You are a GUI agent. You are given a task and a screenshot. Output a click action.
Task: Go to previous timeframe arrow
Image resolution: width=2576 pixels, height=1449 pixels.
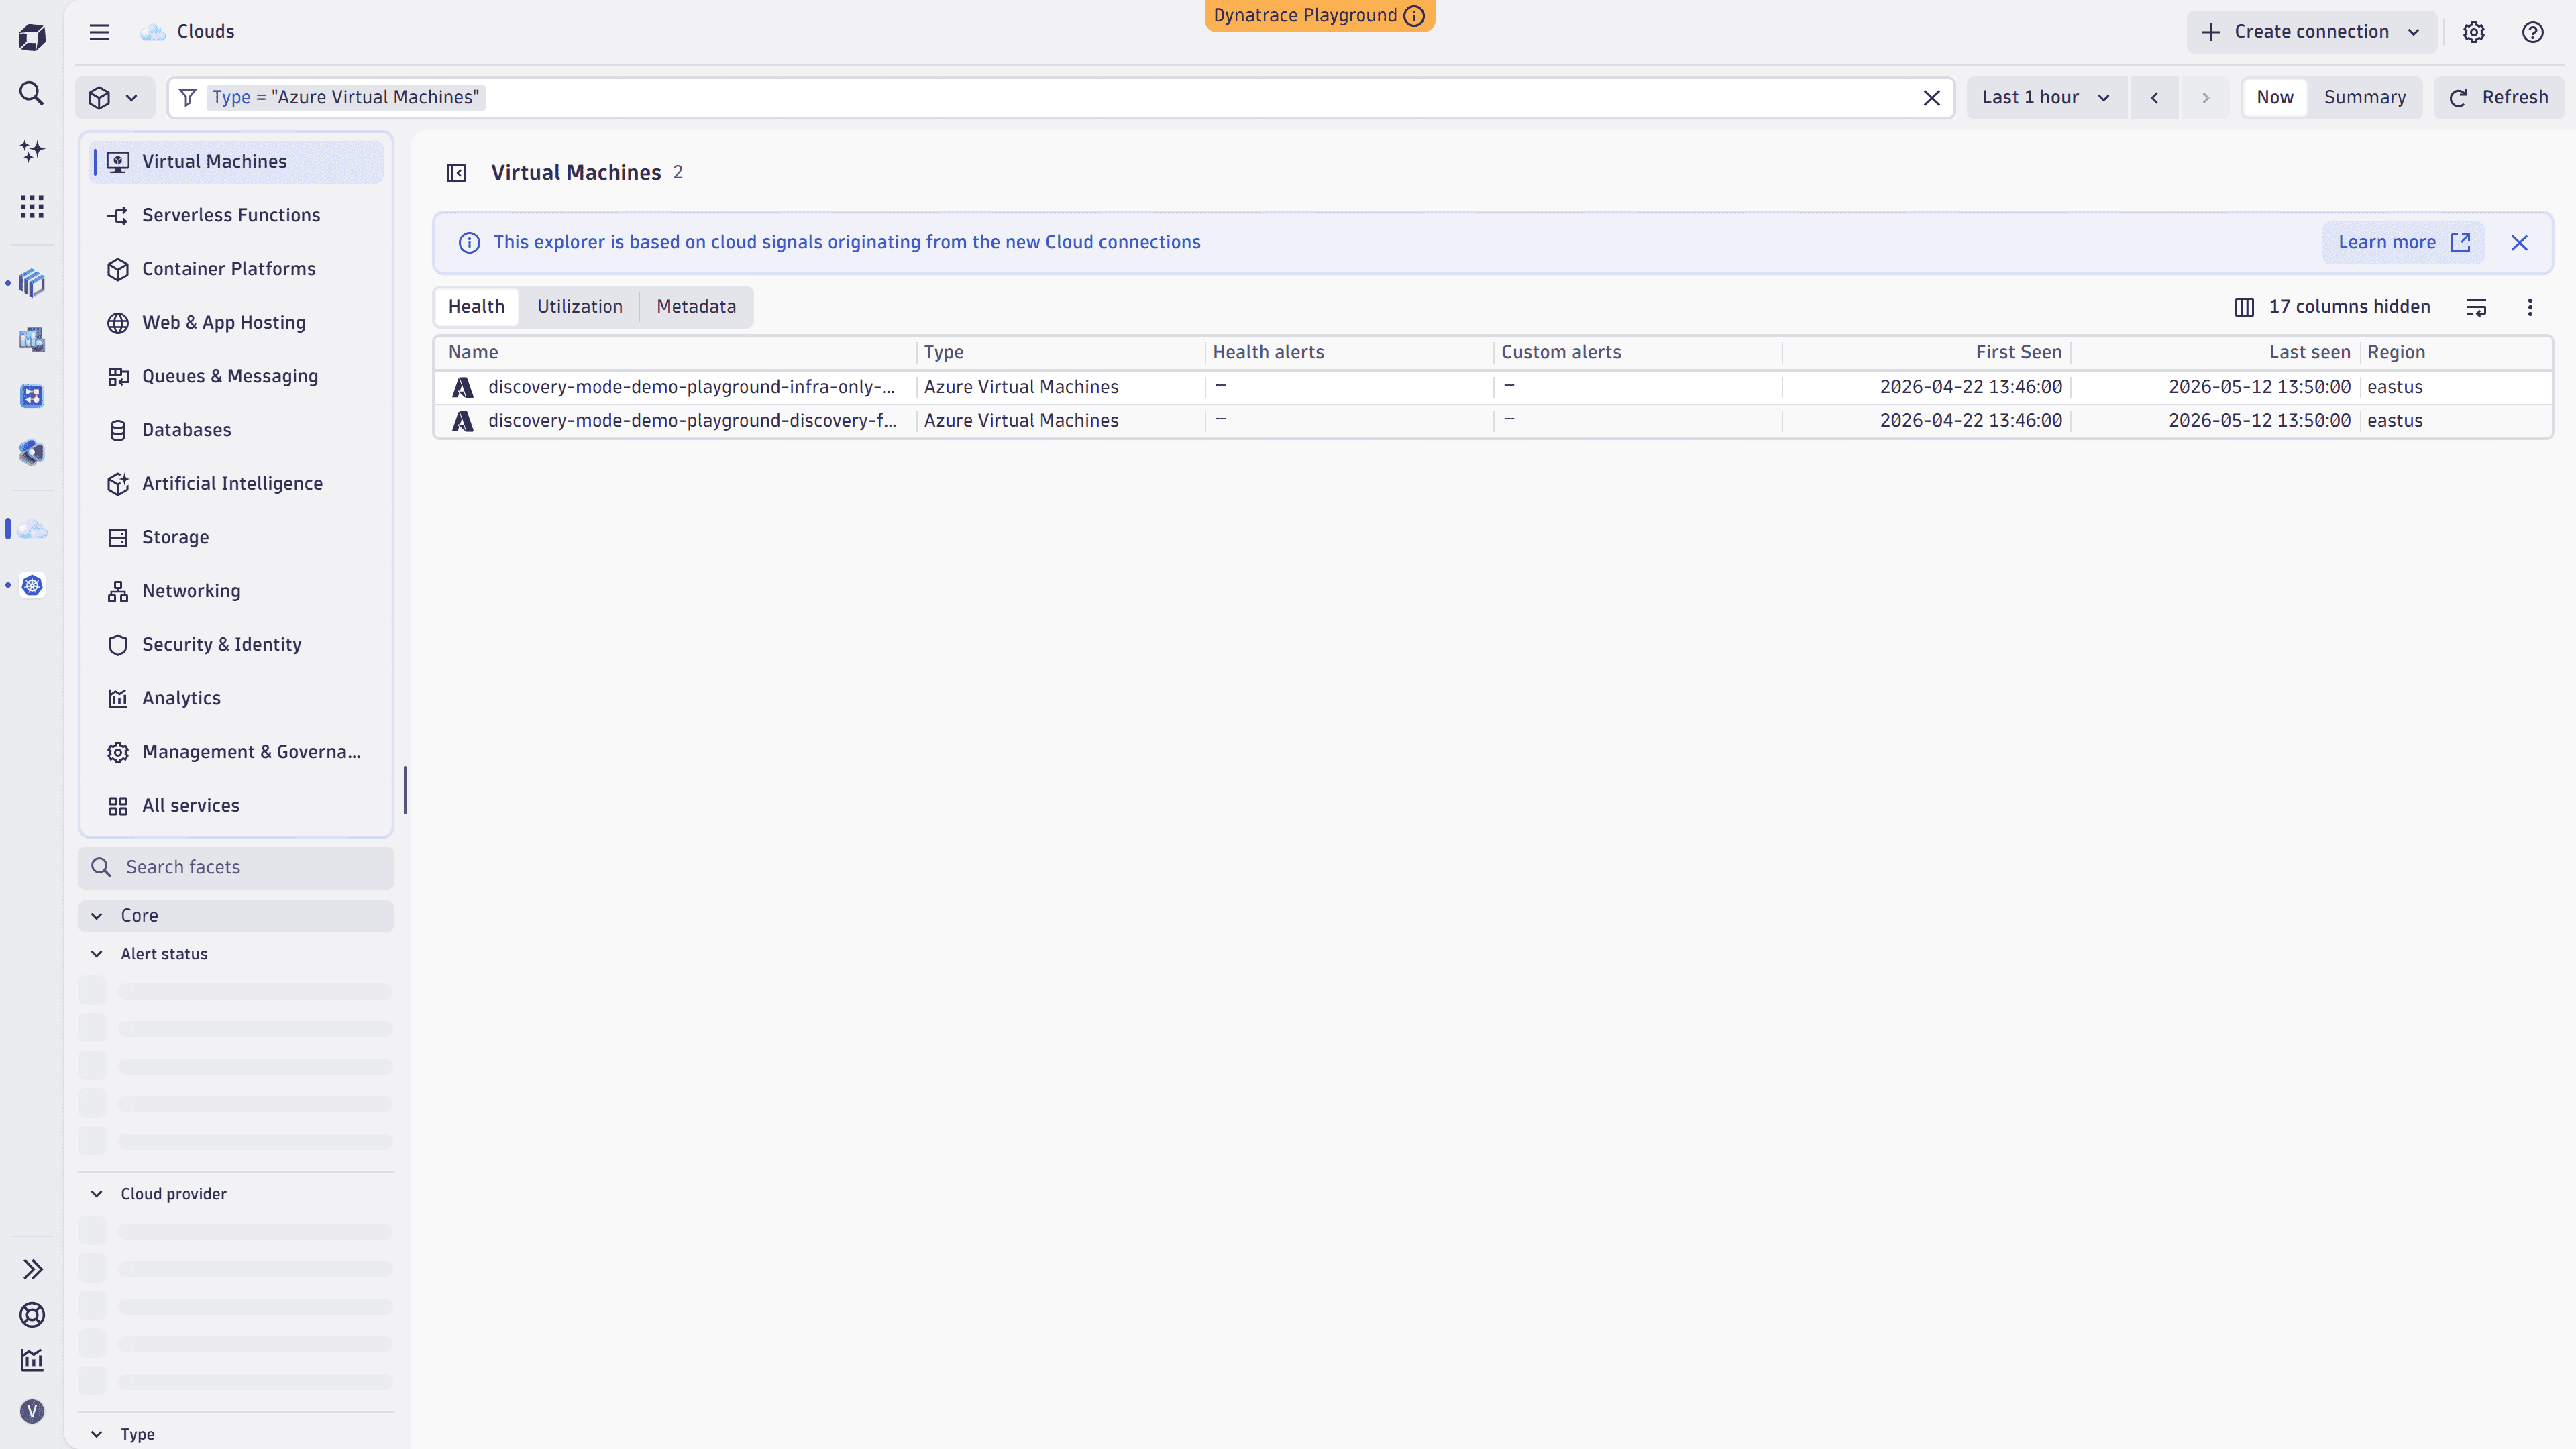coord(2155,98)
